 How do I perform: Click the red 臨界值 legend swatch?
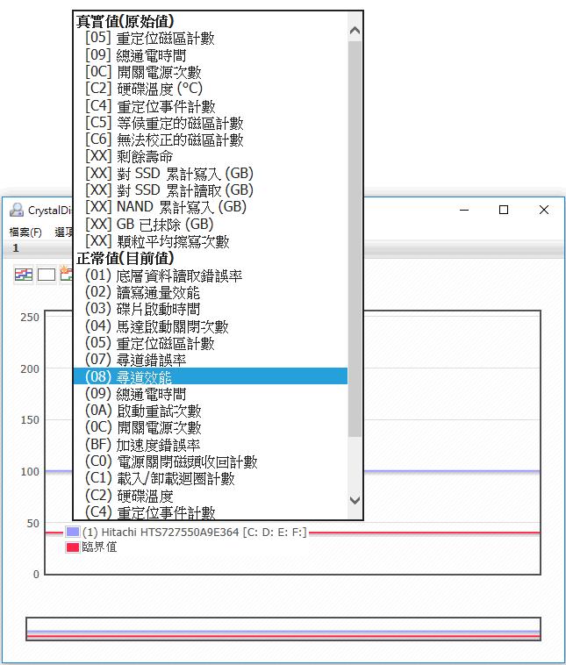coord(73,547)
